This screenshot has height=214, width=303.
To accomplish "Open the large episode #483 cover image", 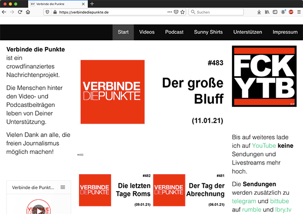I will [112, 92].
